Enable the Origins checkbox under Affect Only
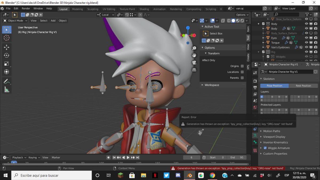 coord(242,66)
